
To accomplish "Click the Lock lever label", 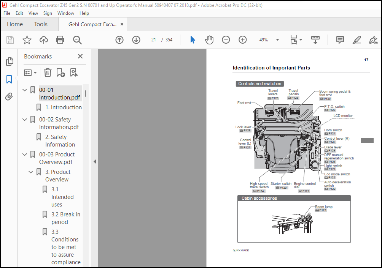I will (x=243, y=127).
